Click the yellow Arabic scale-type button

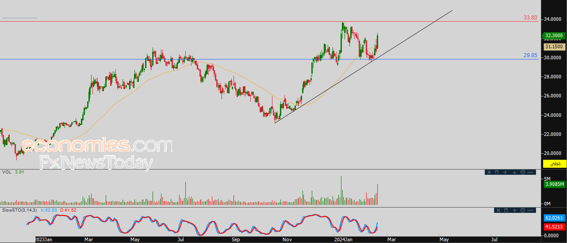(555, 164)
